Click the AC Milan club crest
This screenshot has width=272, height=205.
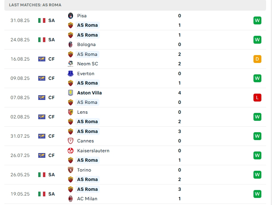pos(71,199)
